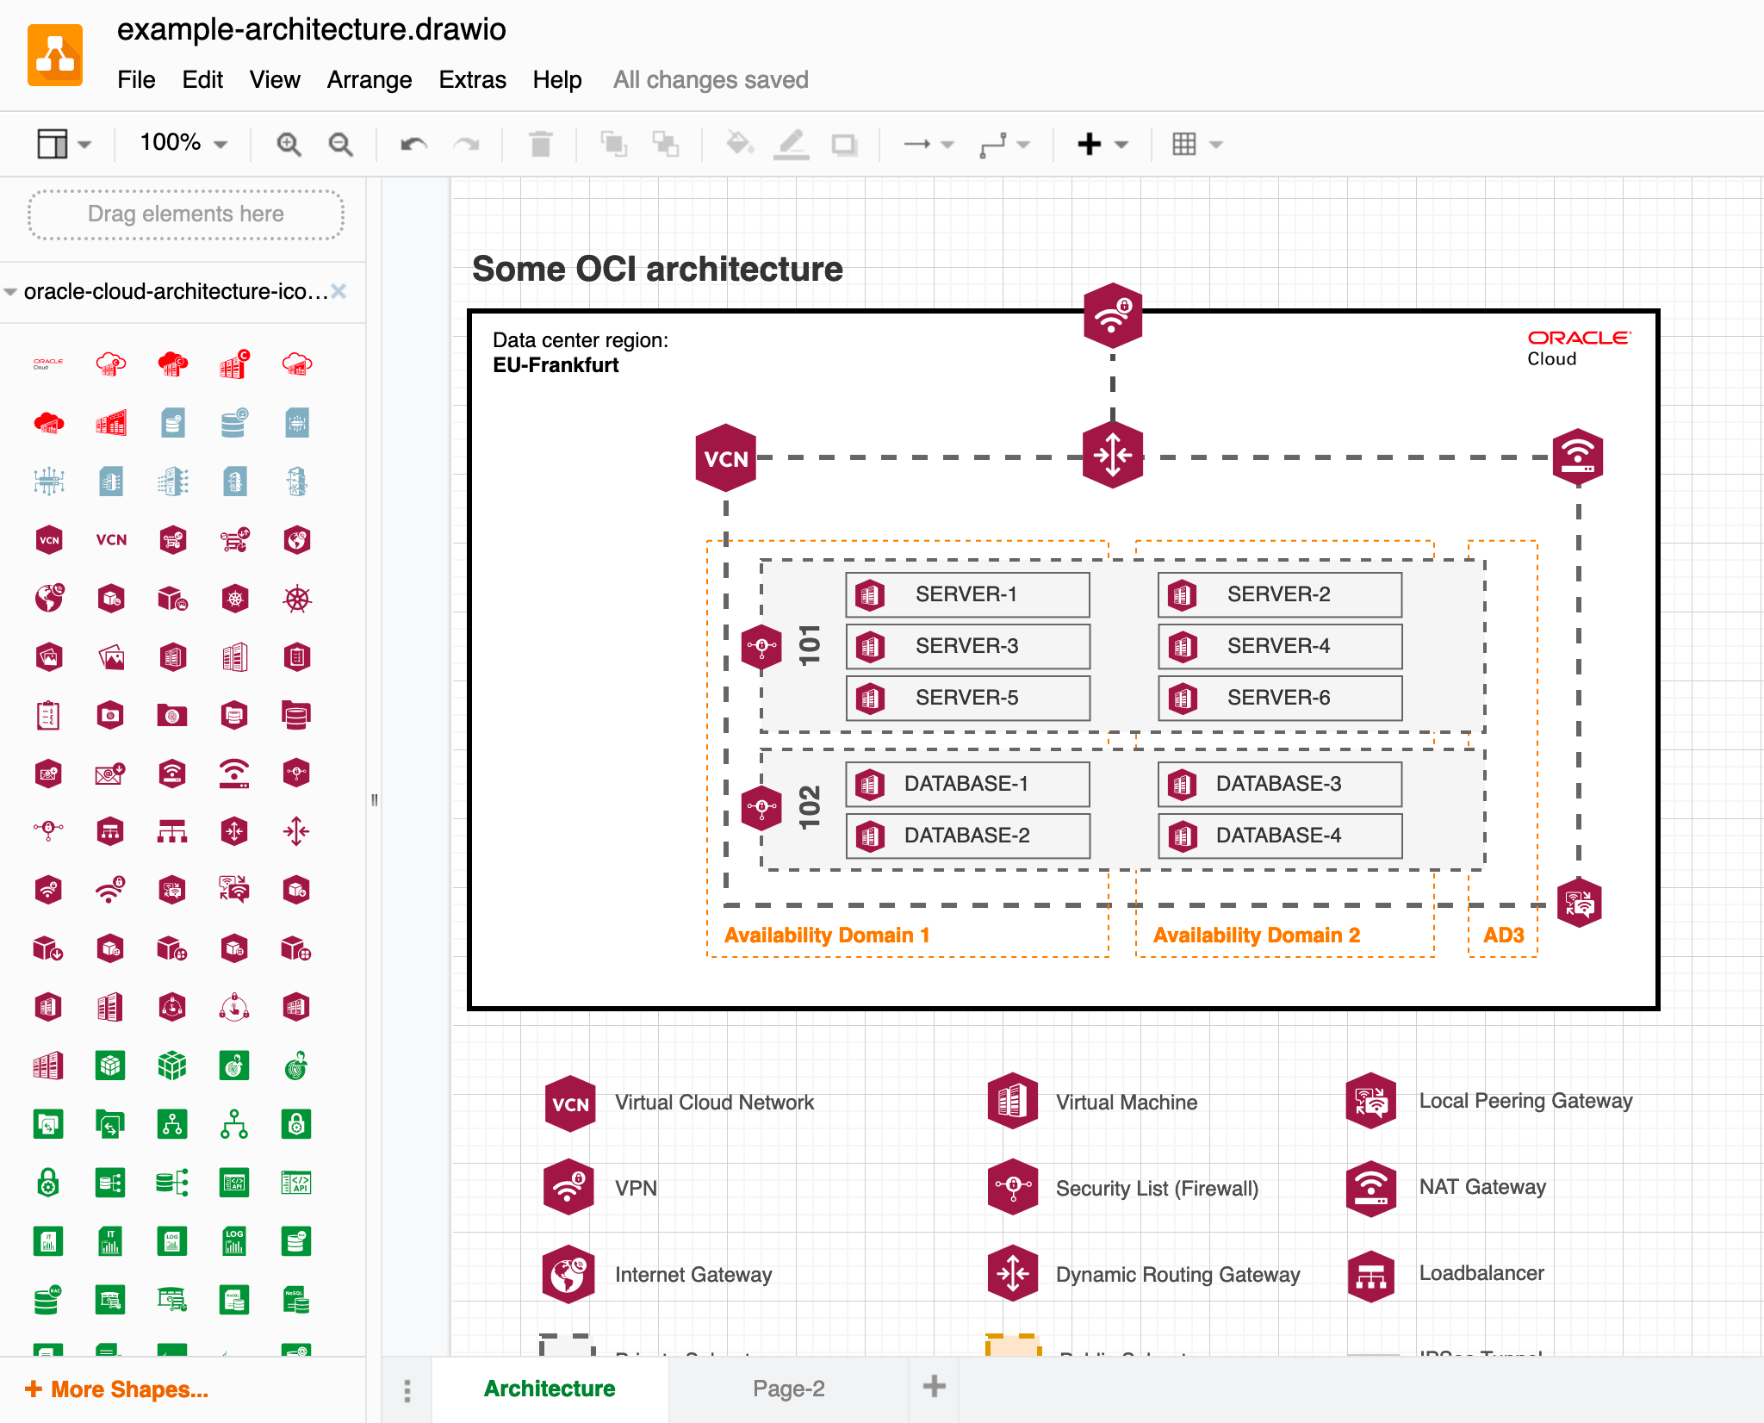
Task: Select the SERVER-4 box
Action: pyautogui.click(x=1279, y=646)
